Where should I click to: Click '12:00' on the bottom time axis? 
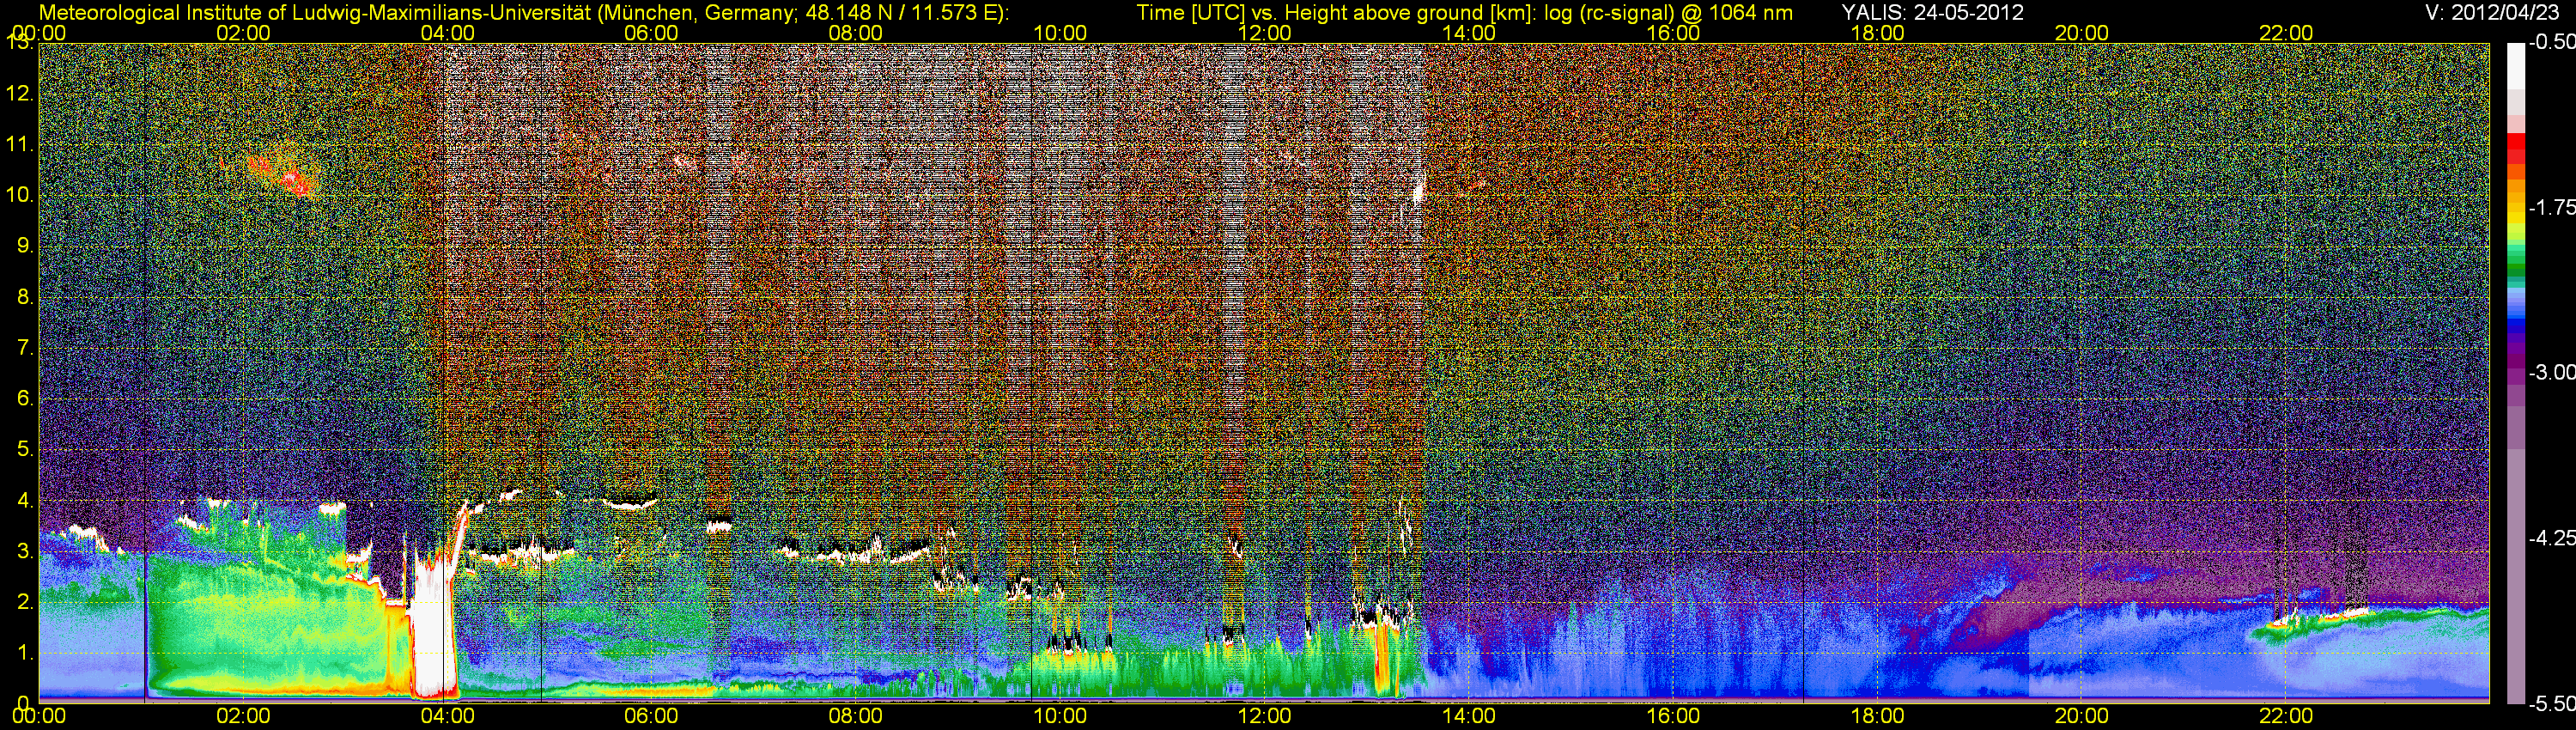coord(1264,717)
